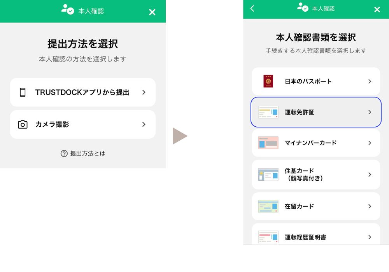This screenshot has width=389, height=272.
Task: Open chevron on TRUSTDOCKアプリから提出 row
Action: (x=144, y=92)
